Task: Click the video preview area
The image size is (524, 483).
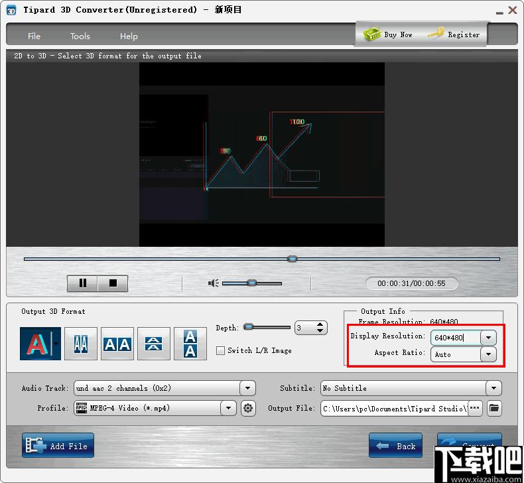Action: point(261,155)
